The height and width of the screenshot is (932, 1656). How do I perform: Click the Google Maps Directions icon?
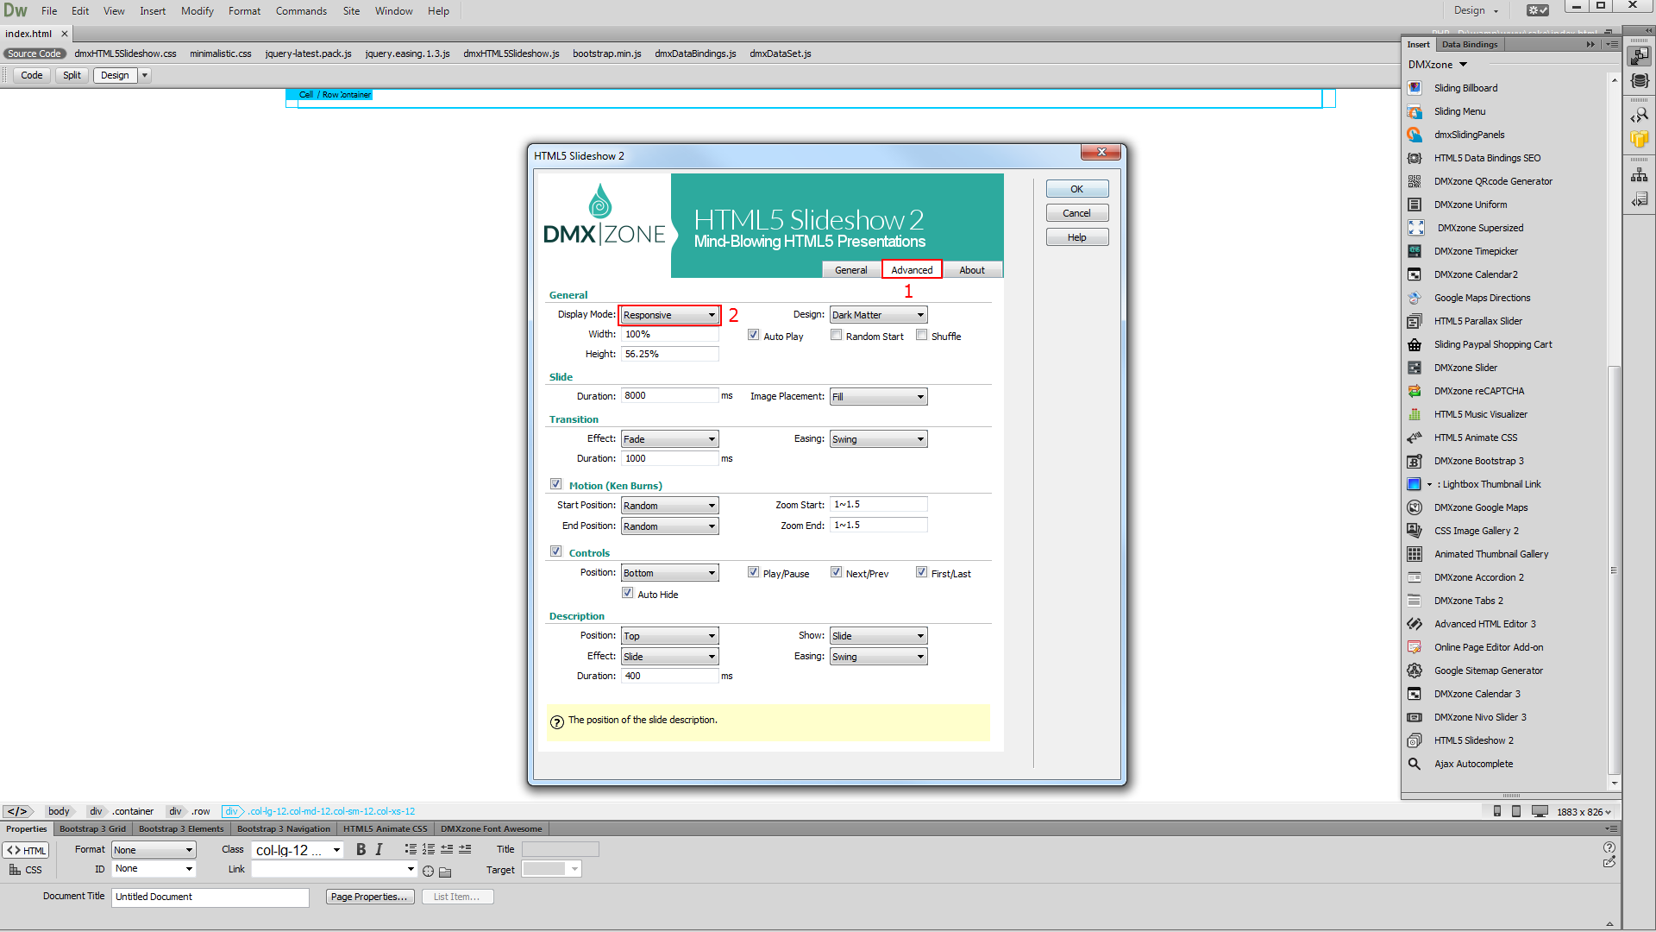tap(1414, 298)
